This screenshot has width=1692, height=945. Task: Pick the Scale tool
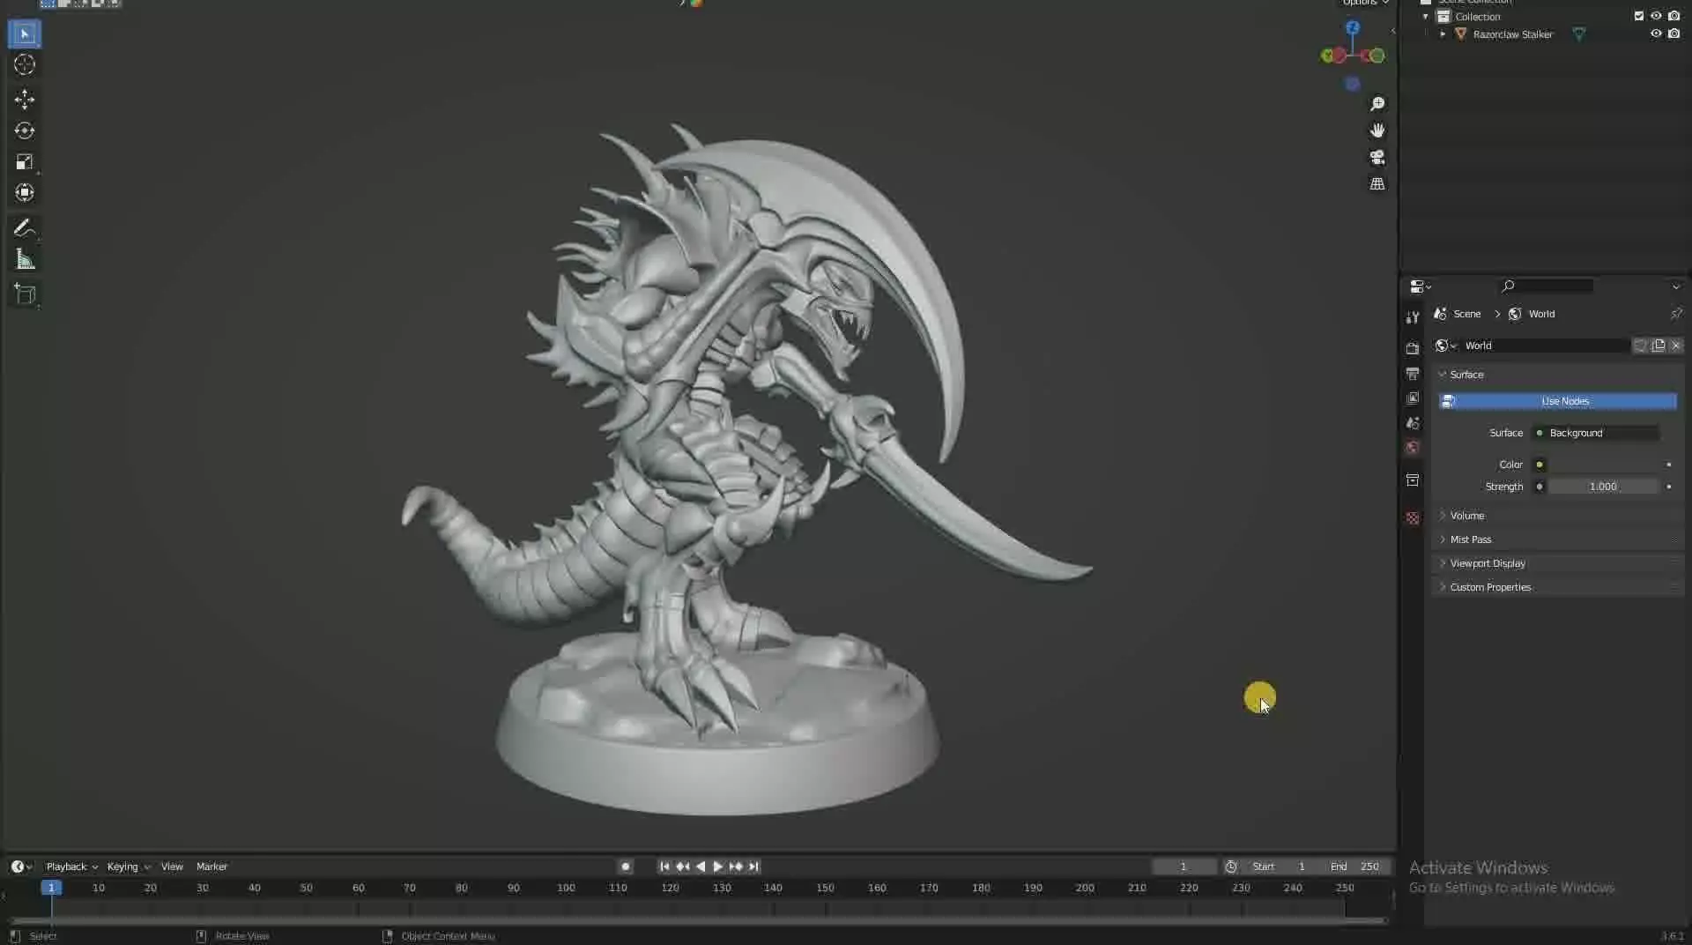click(25, 161)
